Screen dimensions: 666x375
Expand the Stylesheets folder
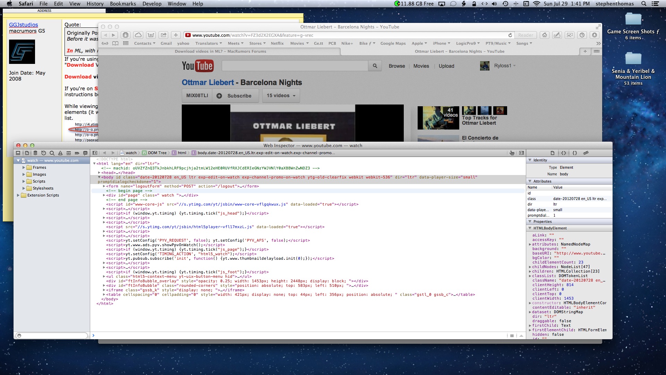tap(24, 188)
